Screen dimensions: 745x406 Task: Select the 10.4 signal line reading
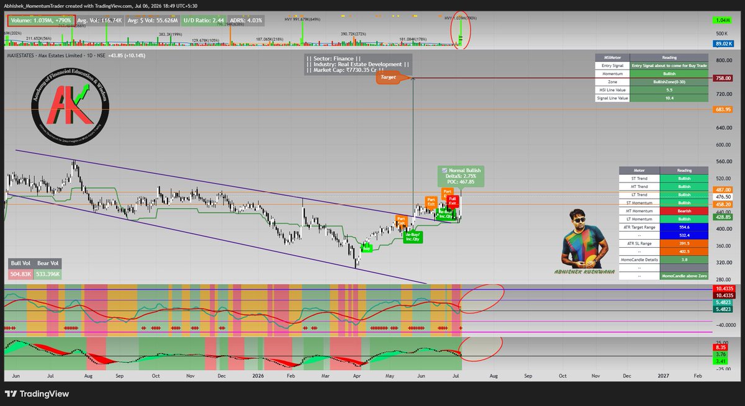coord(668,98)
